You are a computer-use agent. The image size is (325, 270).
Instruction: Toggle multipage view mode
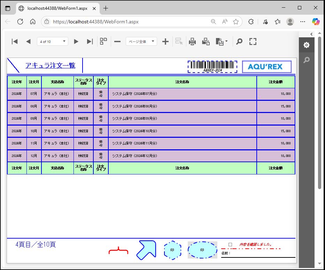coord(103,42)
